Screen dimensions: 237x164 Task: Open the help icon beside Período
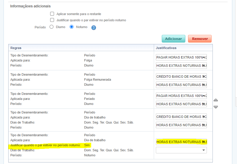tap(94, 28)
